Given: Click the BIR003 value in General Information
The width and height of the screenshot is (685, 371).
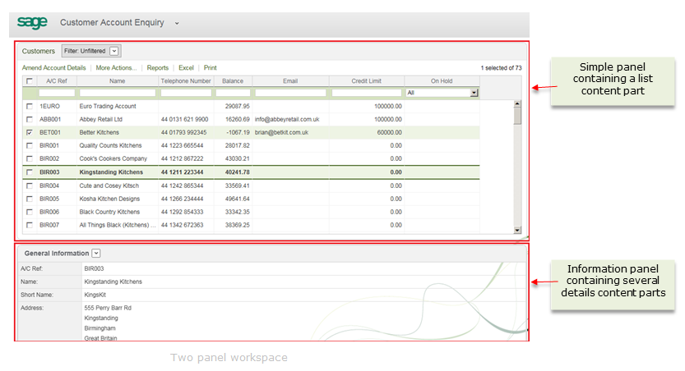Looking at the screenshot, I should click(94, 268).
